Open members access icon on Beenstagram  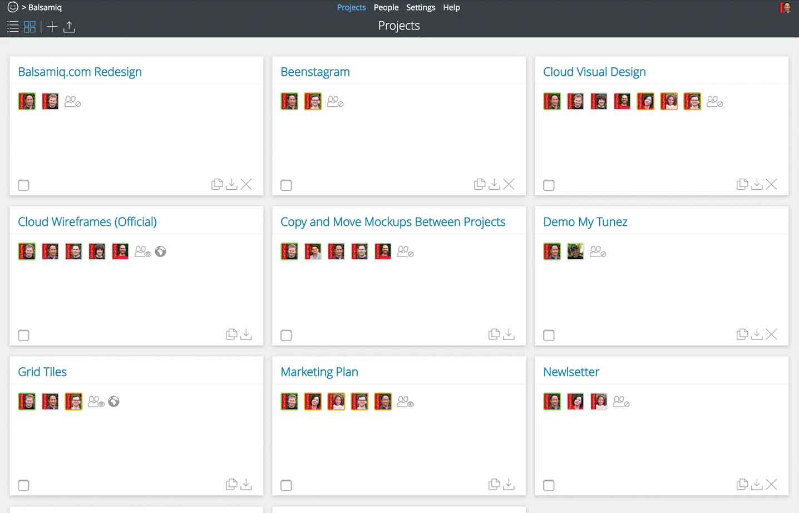click(336, 102)
